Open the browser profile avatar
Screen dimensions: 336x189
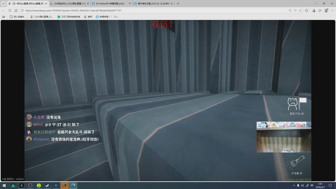(326, 10)
